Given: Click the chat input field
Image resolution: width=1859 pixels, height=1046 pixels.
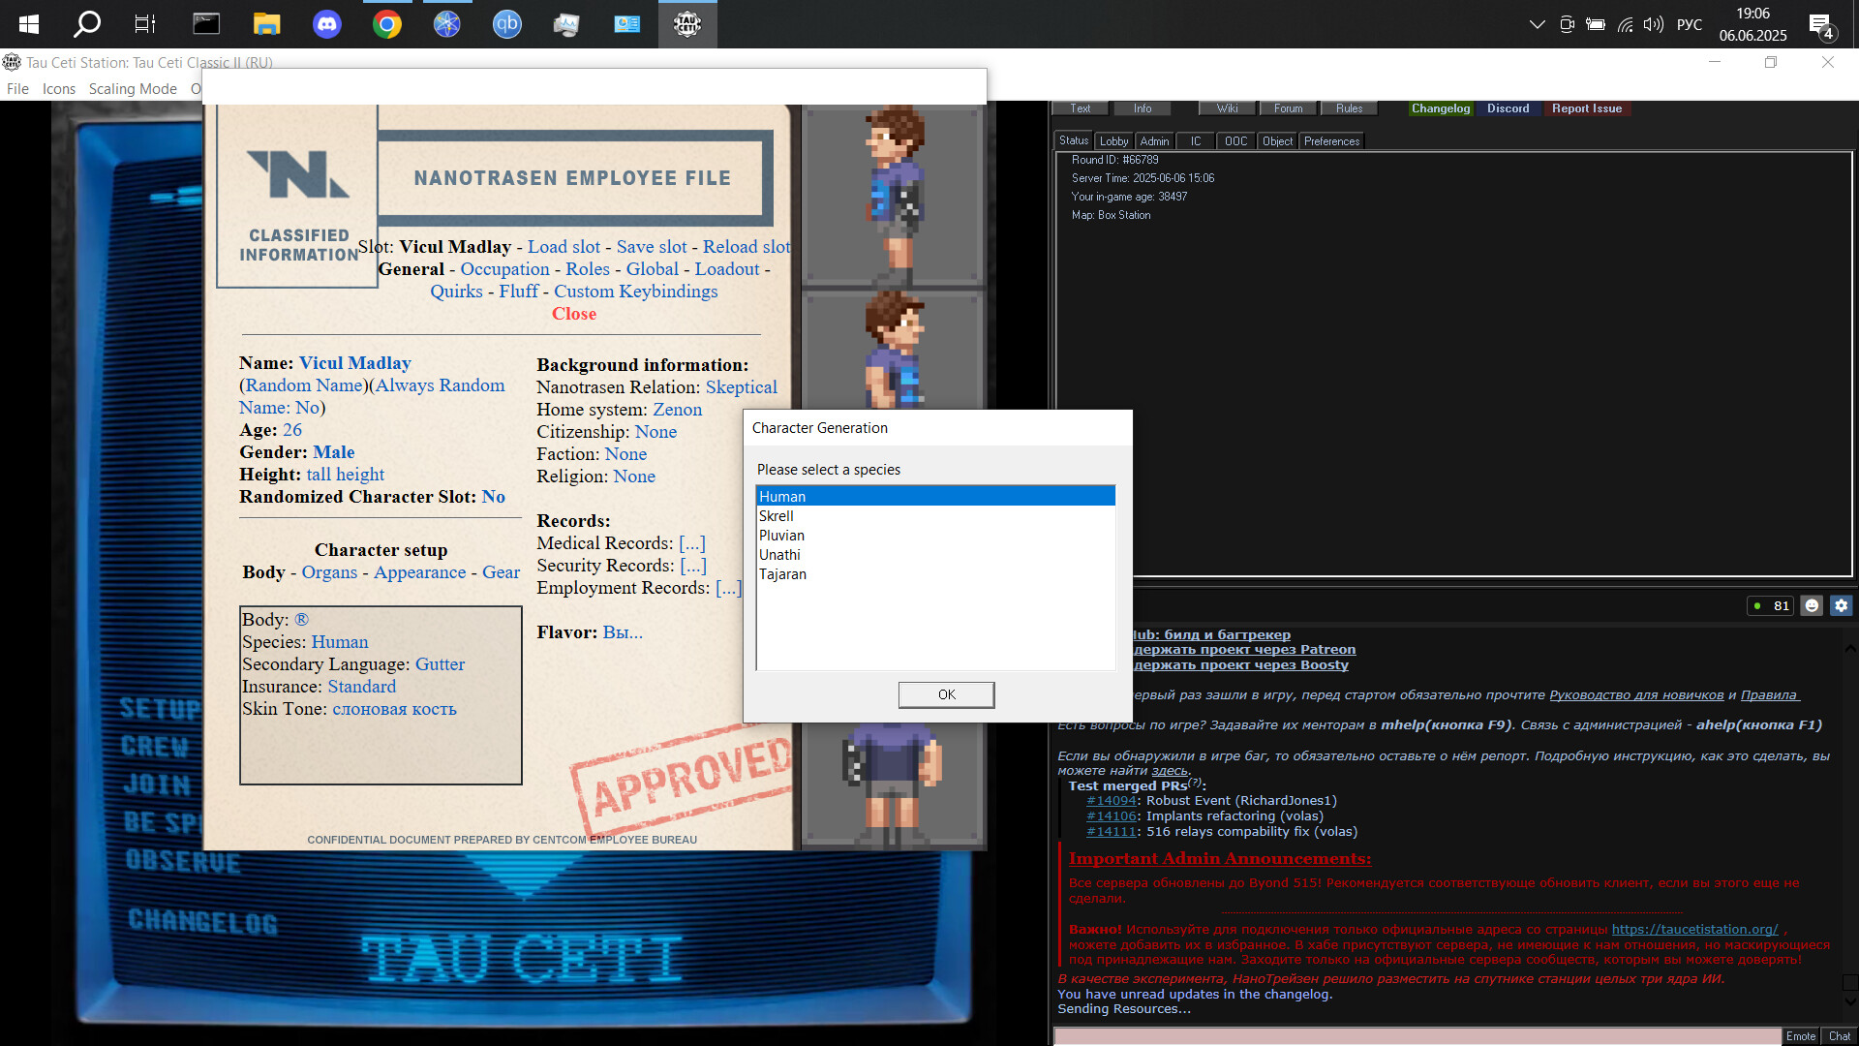Looking at the screenshot, I should coord(1417,1035).
